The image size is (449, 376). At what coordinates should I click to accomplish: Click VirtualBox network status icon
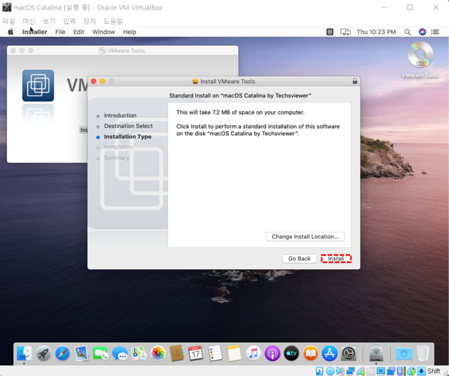[x=351, y=371]
